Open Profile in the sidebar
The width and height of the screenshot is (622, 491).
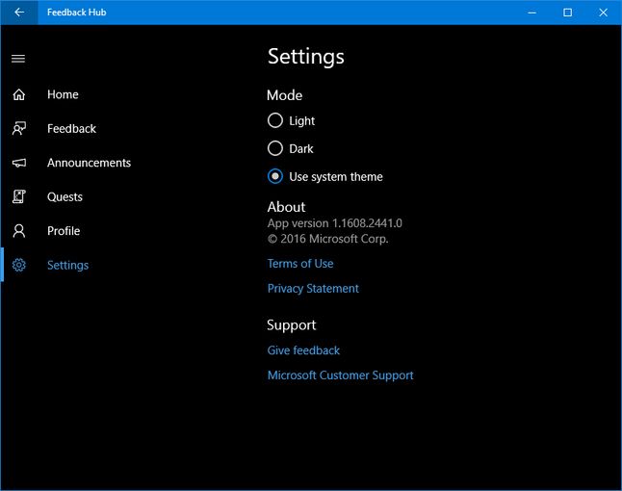(64, 231)
